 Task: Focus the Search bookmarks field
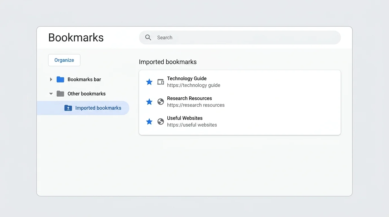click(x=240, y=37)
